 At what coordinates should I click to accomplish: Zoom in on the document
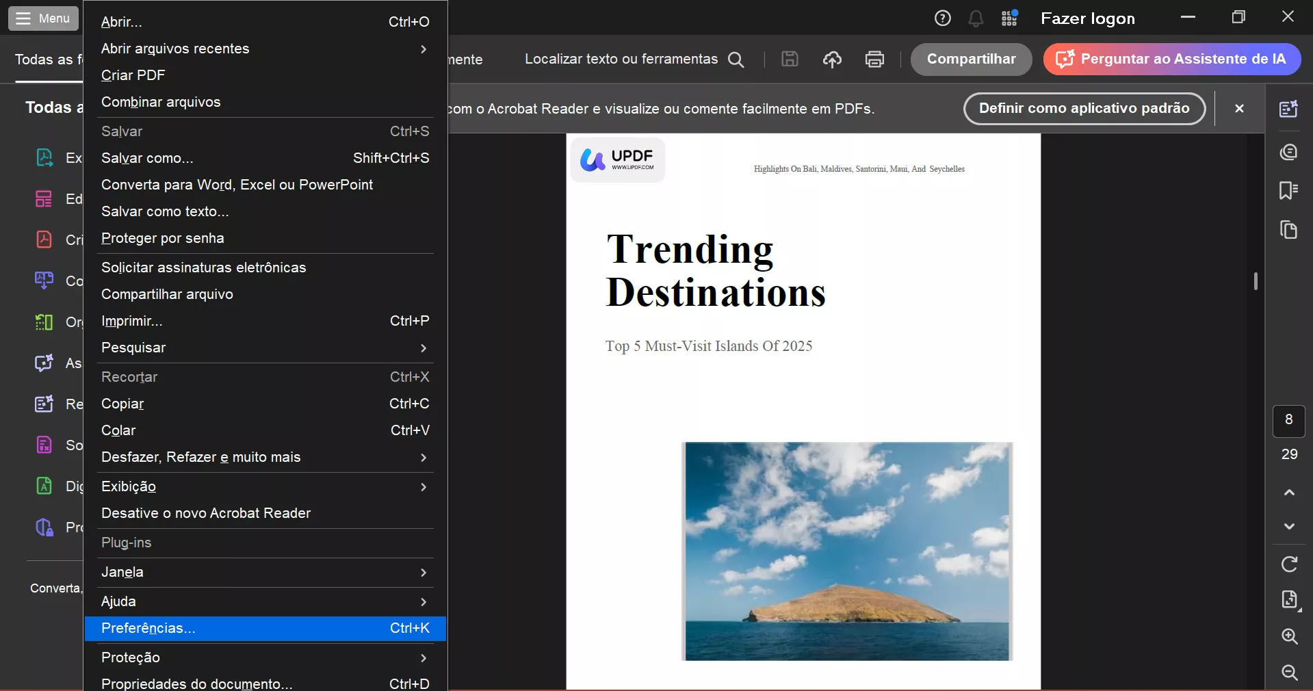point(1289,638)
